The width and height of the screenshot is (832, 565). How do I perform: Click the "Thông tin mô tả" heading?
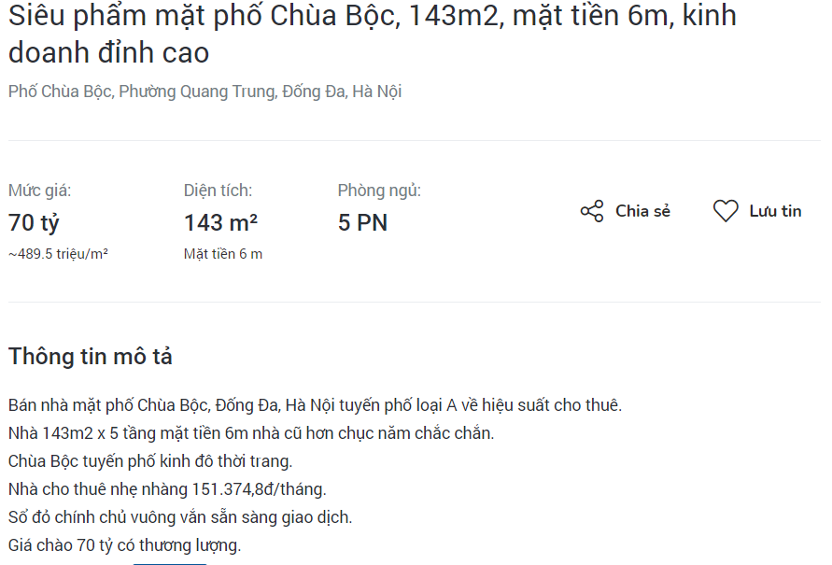[91, 356]
